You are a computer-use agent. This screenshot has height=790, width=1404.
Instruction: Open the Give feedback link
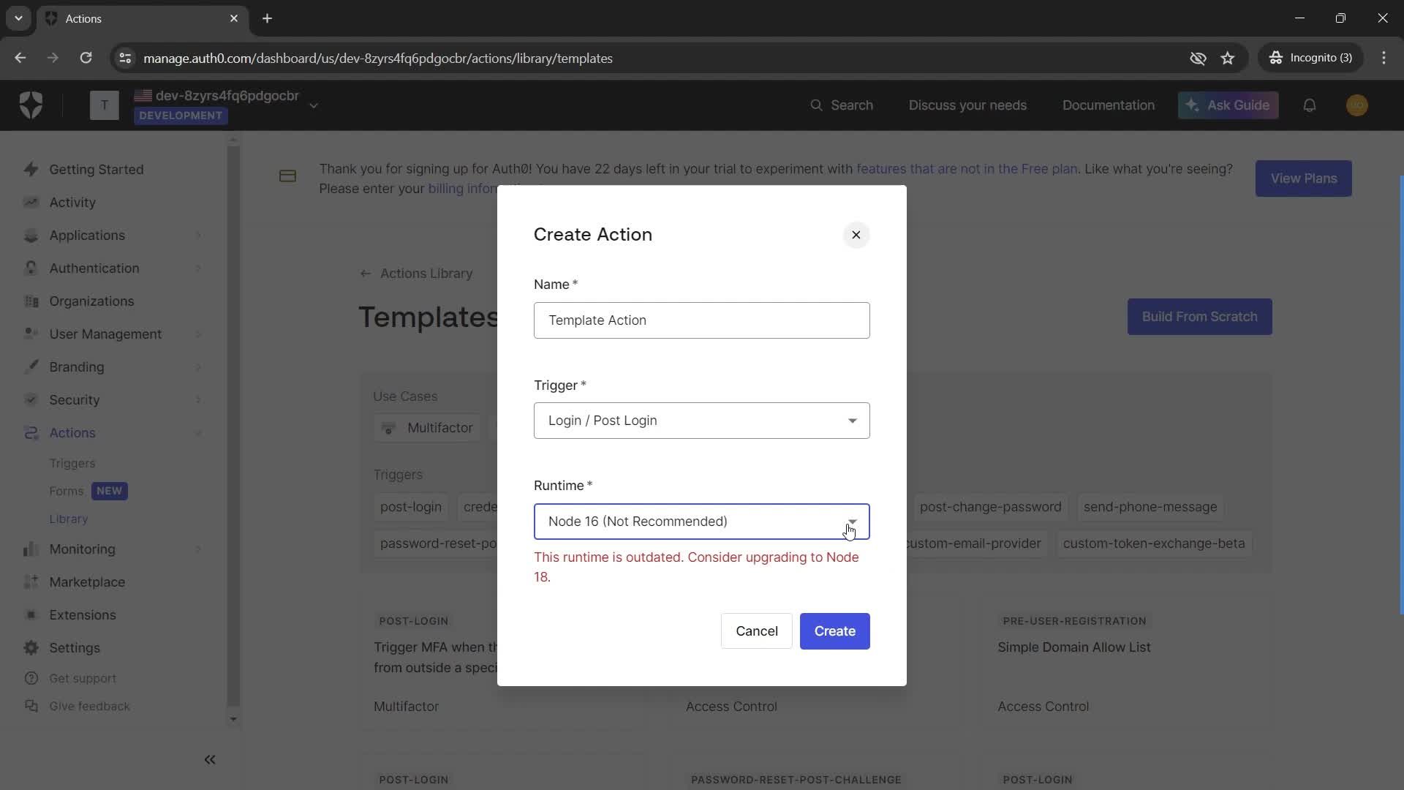(89, 707)
